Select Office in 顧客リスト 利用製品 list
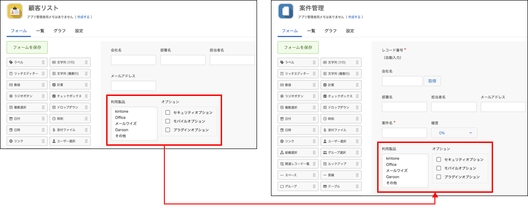This screenshot has height=210, width=528. point(120,117)
